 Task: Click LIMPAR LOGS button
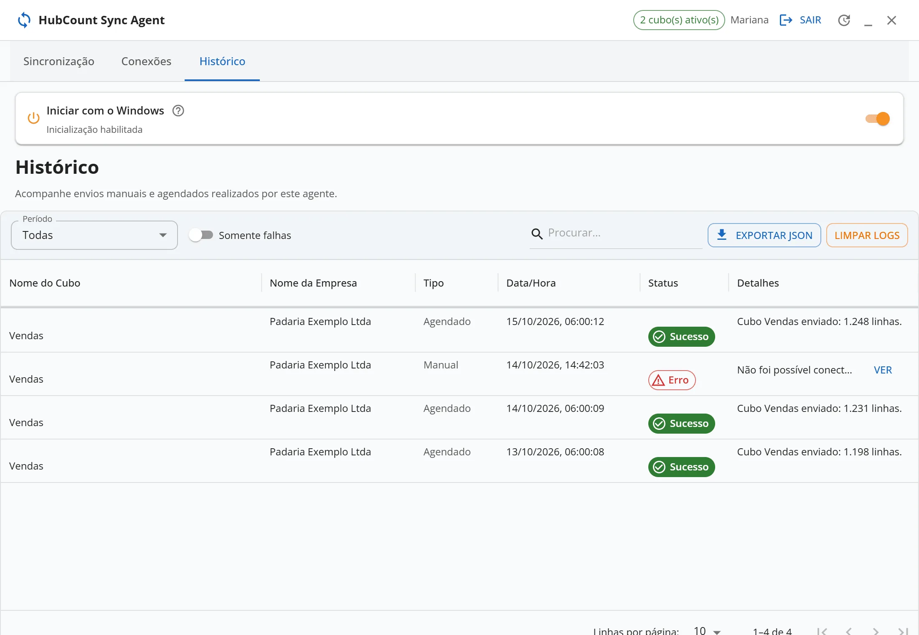click(867, 235)
